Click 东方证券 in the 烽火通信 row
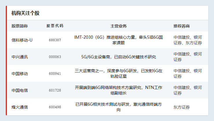Image resolution: width=214 pixels, height=121 pixels. (x=182, y=107)
